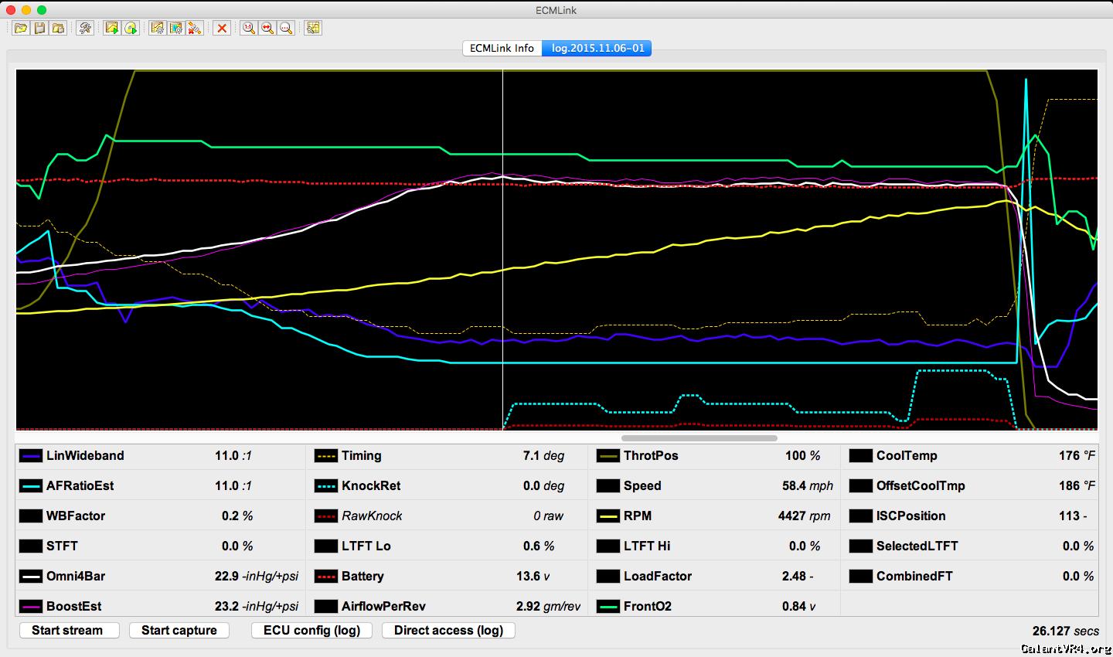The image size is (1113, 657).
Task: Reset zoom with the 1:1 magnifier icon
Action: [248, 28]
